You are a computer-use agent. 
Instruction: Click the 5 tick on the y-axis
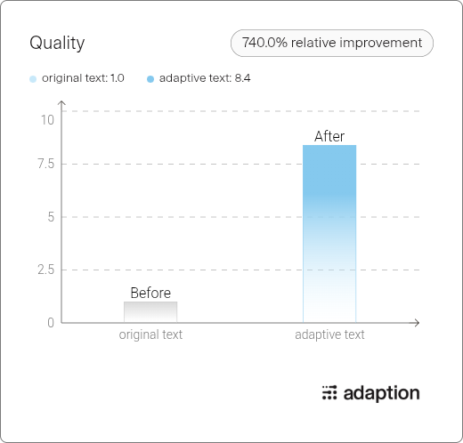point(51,217)
